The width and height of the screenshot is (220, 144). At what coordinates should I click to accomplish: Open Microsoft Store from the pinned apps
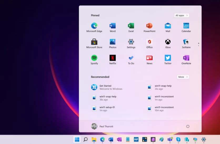(94, 44)
